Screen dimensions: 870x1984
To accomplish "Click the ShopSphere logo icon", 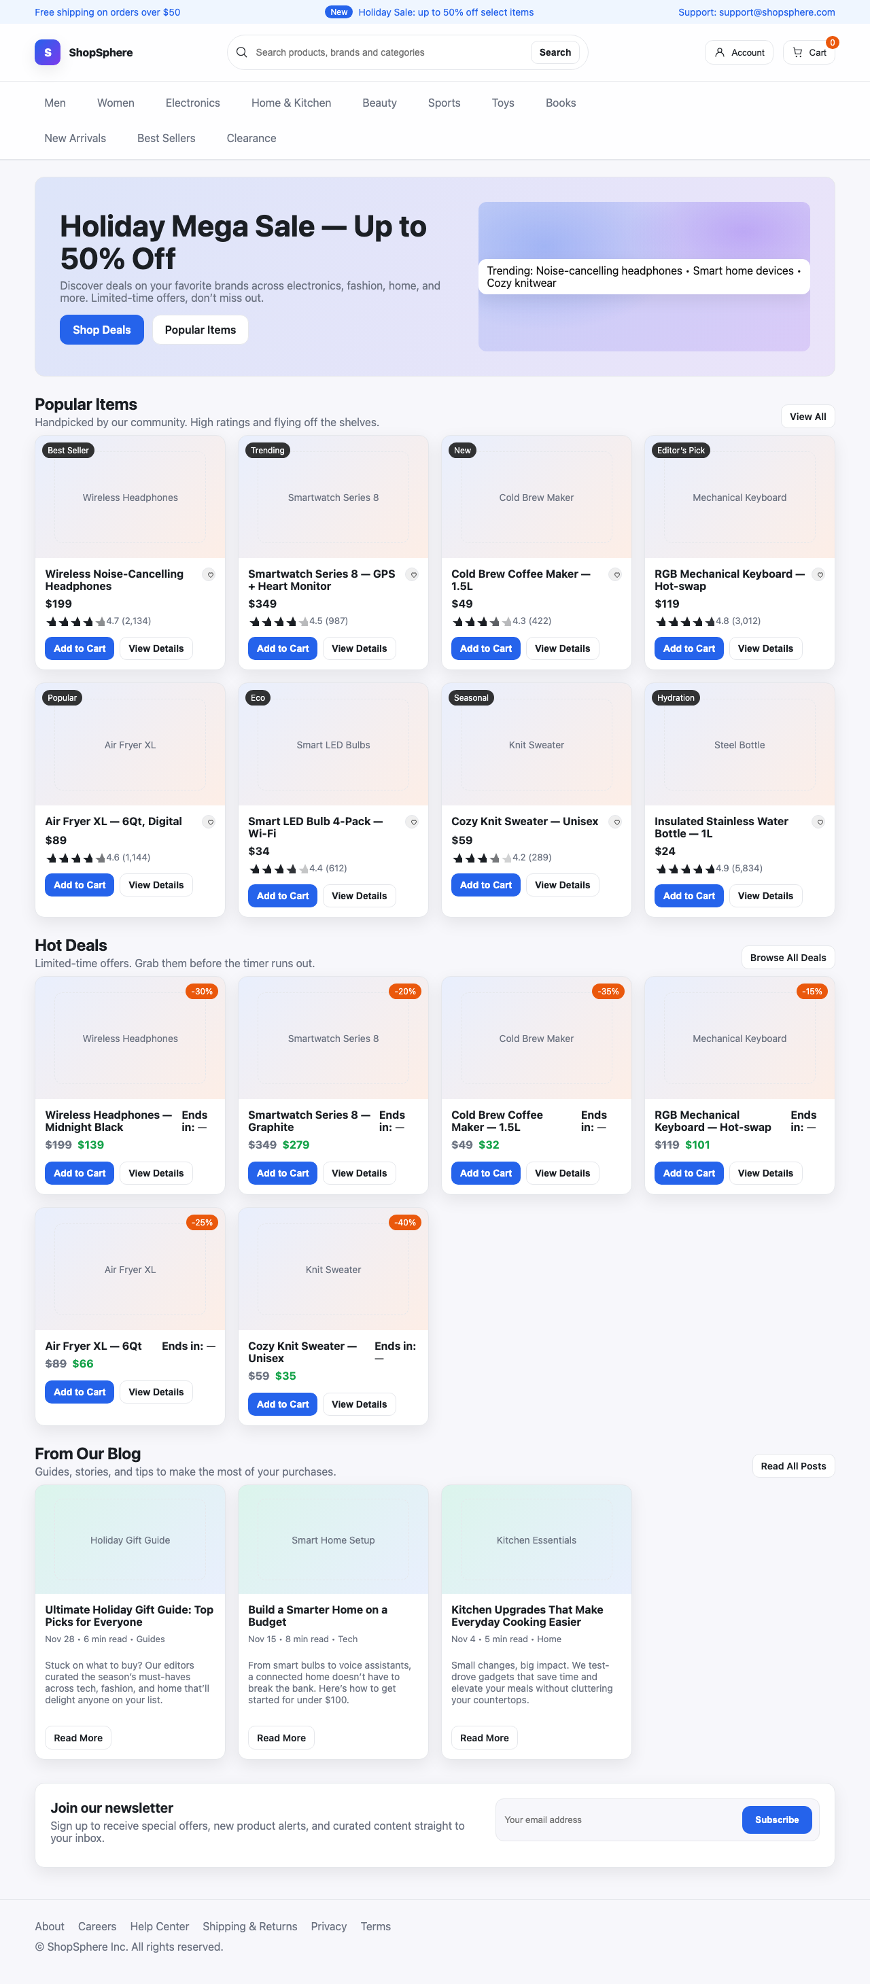I will [47, 52].
